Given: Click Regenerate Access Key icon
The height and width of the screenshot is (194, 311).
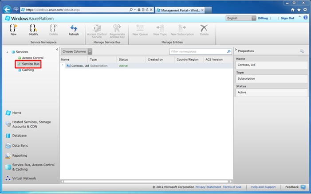Looking at the screenshot, I should (117, 29).
